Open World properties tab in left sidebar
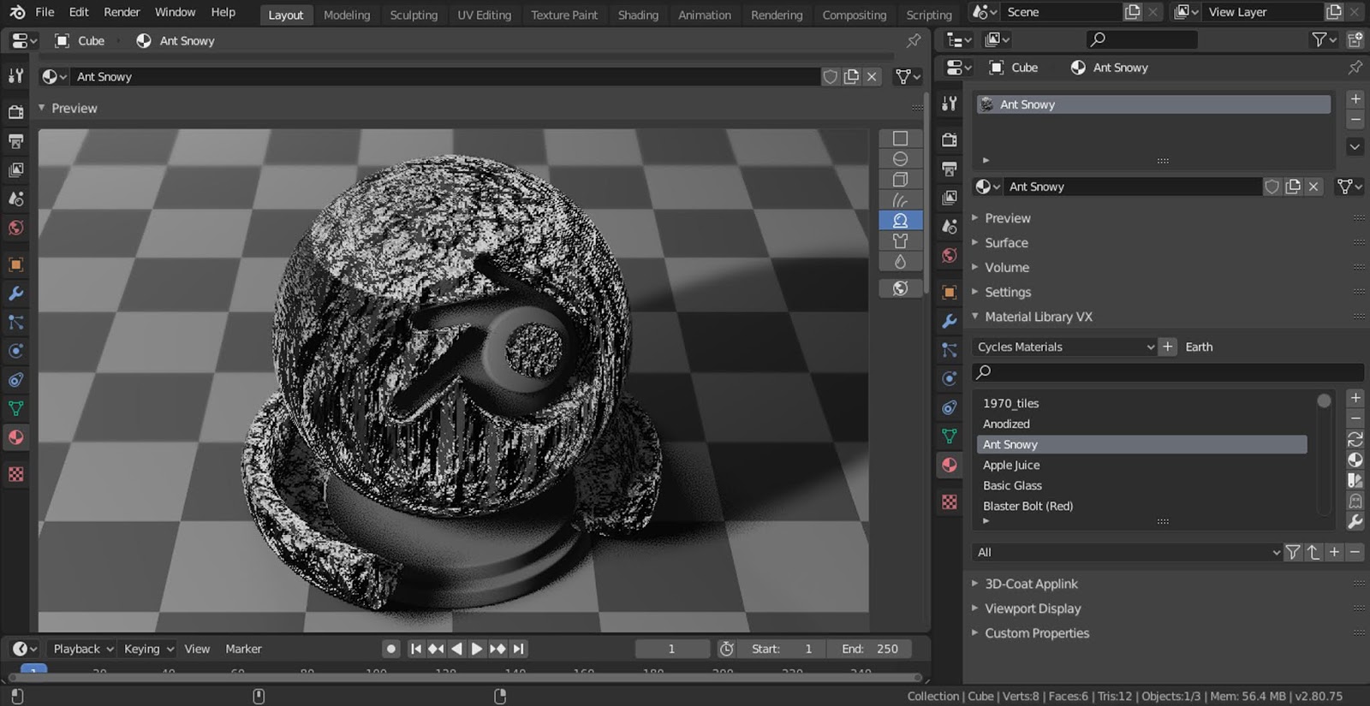This screenshot has height=706, width=1370. (x=16, y=228)
